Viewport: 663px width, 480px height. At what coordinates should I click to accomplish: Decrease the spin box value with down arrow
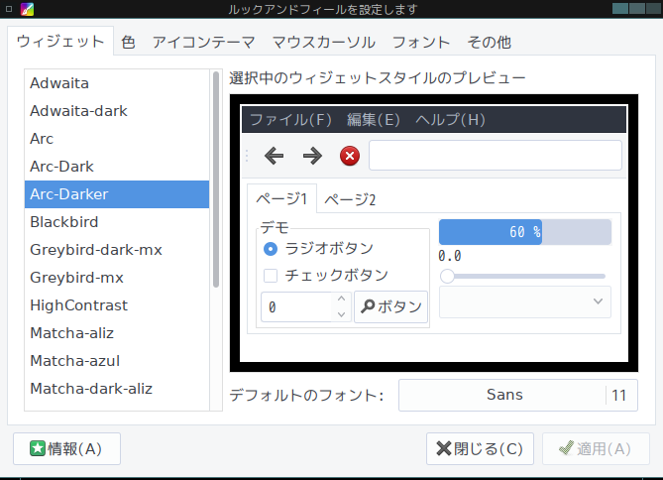342,314
